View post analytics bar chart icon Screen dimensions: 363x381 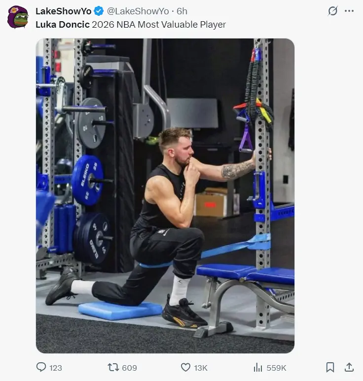[x=258, y=367]
